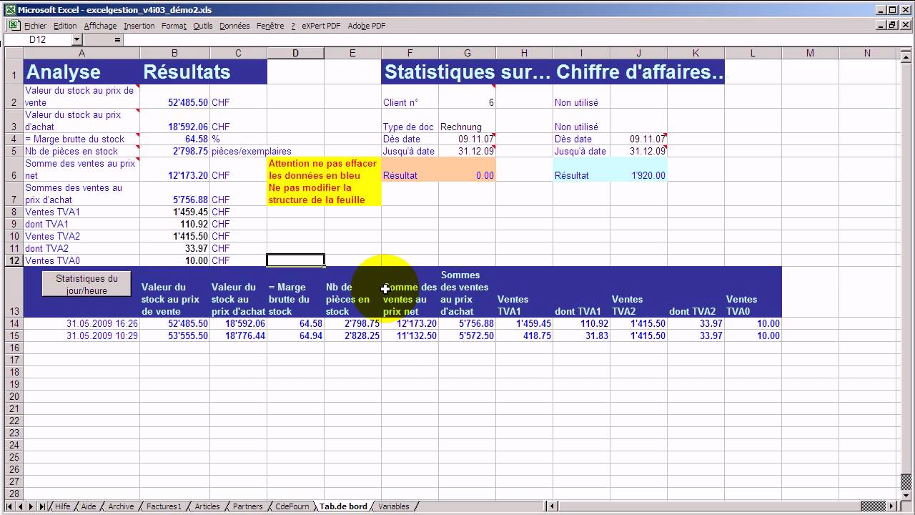Screen dimensions: 915x515
Task: Switch to the Variables sheet tab
Action: 394,506
